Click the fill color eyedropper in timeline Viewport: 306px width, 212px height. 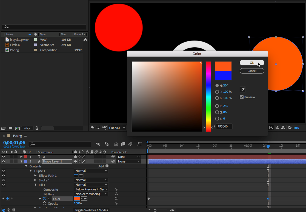pyautogui.click(x=84, y=199)
